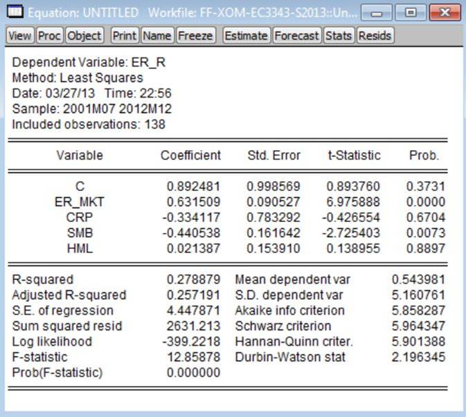Select the Durbin-Watson stat value 2.196345
Image resolution: width=466 pixels, height=417 pixels.
pos(418,357)
